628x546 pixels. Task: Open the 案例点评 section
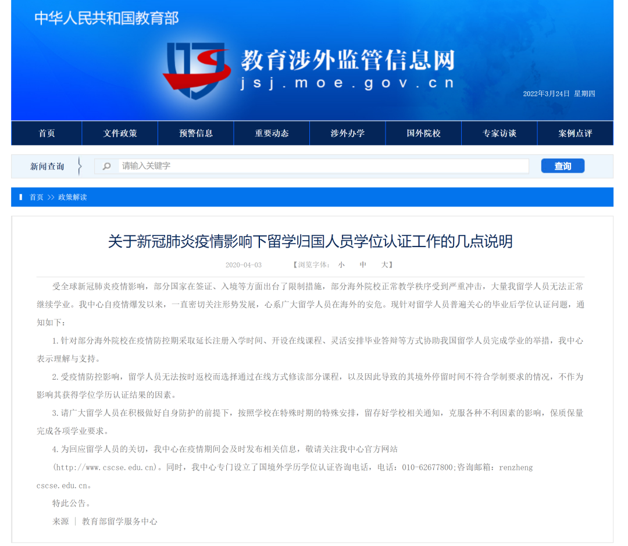[x=575, y=133]
